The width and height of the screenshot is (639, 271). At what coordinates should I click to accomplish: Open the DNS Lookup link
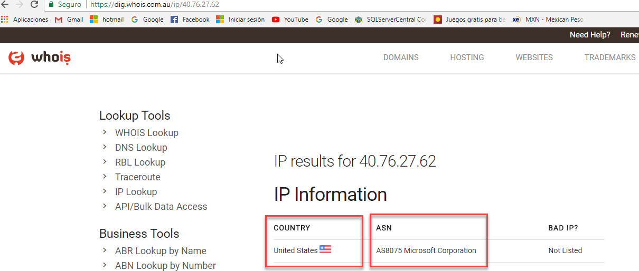[x=141, y=148]
